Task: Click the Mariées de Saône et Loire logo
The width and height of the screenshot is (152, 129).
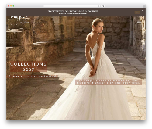Action: 20,21
